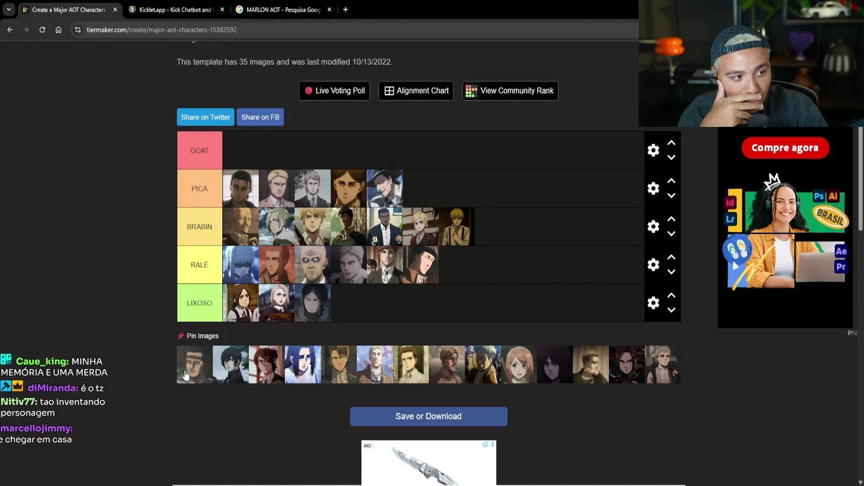The height and width of the screenshot is (486, 864).
Task: Move PICA tier row down
Action: pyautogui.click(x=671, y=196)
